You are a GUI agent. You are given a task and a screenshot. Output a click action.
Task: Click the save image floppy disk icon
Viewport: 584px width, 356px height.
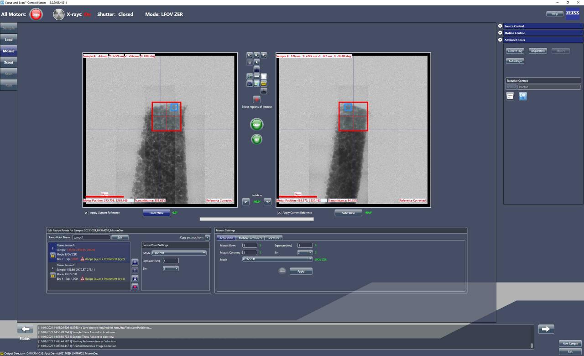click(x=250, y=84)
